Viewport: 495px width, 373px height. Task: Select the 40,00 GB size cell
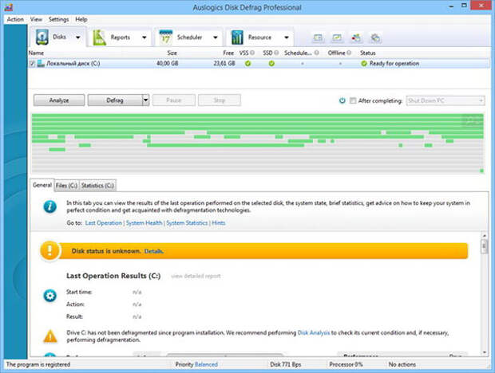coord(168,63)
